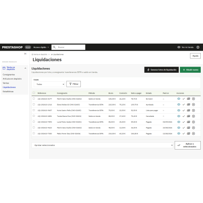The width and height of the screenshot is (203, 203).
Task: Open the Acceso rápido dropdown
Action: point(41,47)
